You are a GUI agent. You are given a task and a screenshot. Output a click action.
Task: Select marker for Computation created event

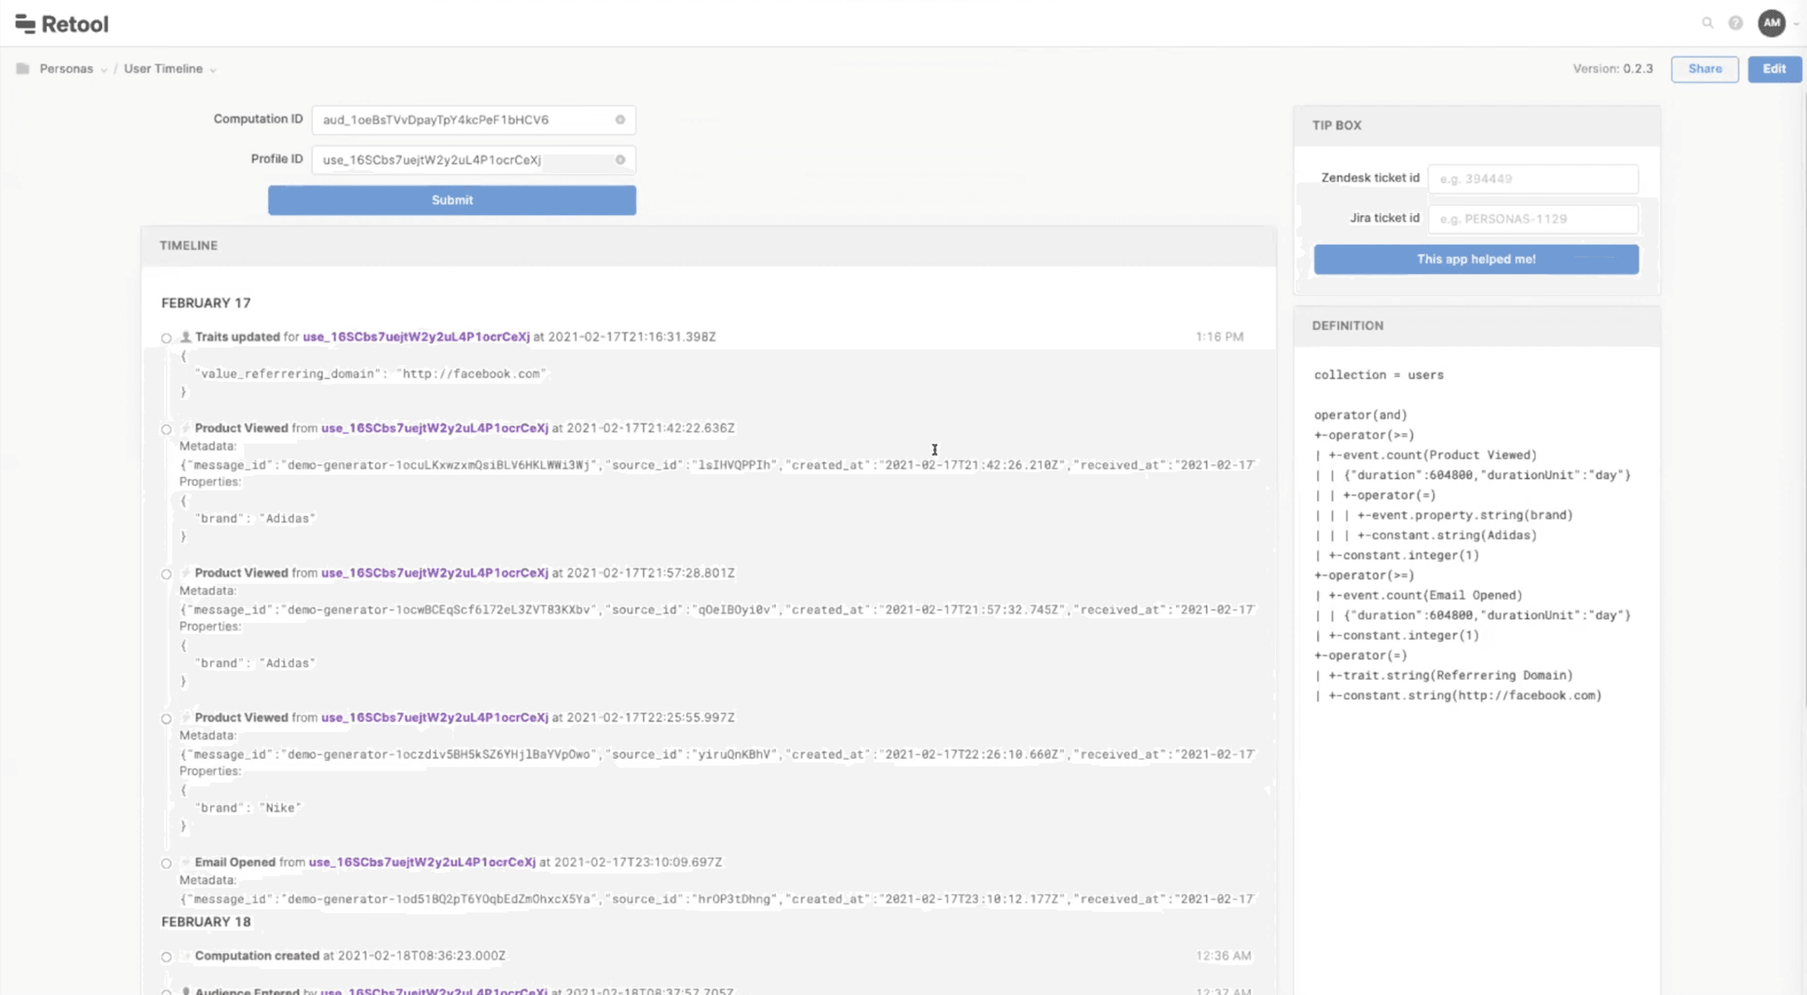(166, 957)
